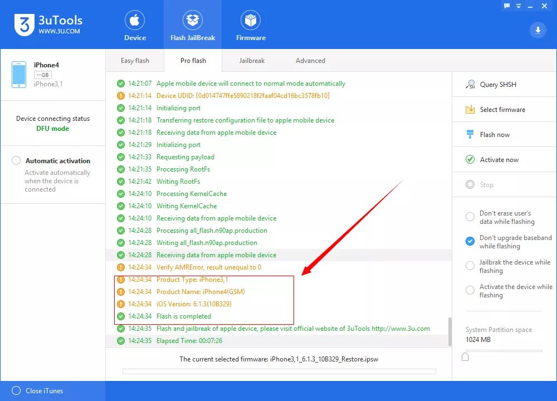This screenshot has height=401, width=557.
Task: Click status icon beside Device UDID line
Action: [121, 96]
